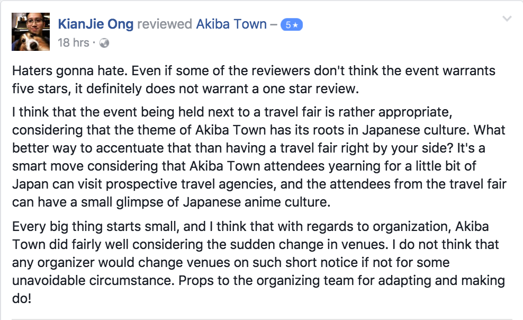Click the "Haters gonna hate" opening sentence
The height and width of the screenshot is (320, 523).
point(70,71)
